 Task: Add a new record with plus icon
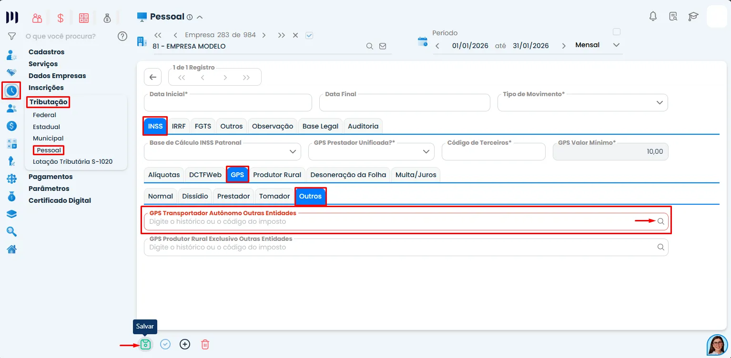click(x=185, y=344)
